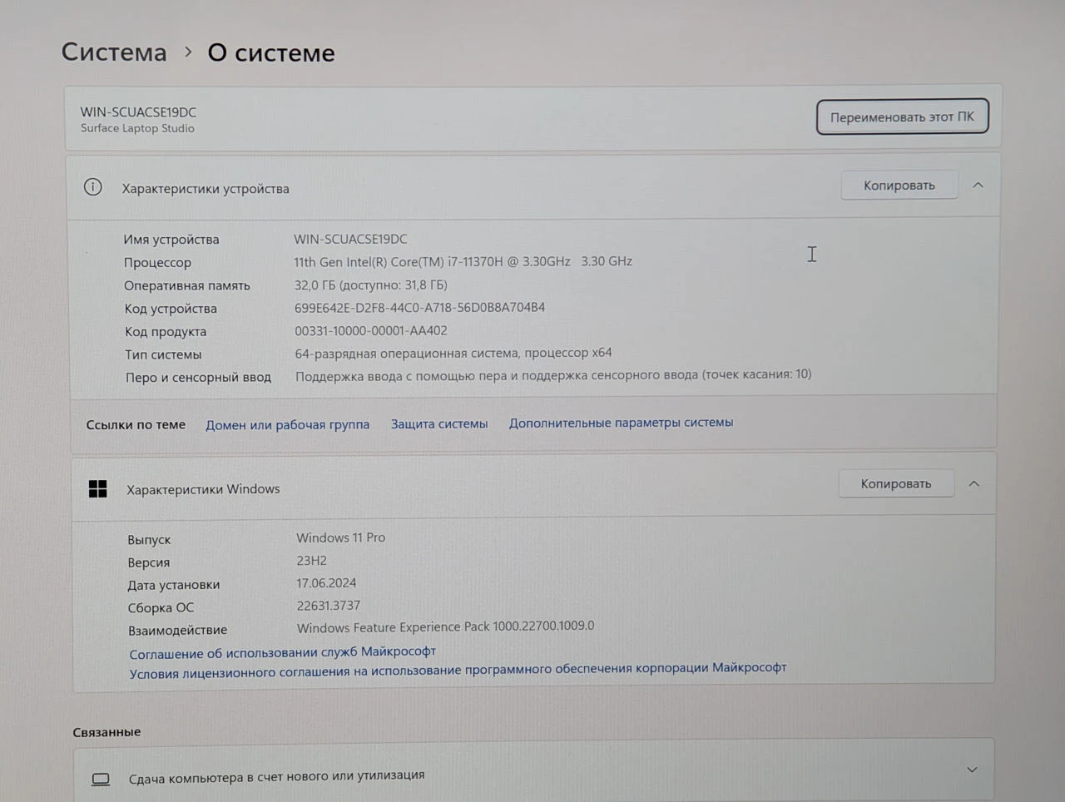Click the laptop icon beside Сдача компьютера
This screenshot has height=802, width=1065.
[x=101, y=780]
